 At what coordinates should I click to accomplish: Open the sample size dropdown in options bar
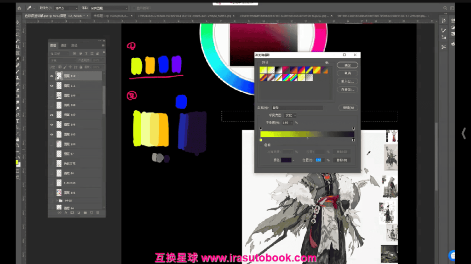[66, 8]
